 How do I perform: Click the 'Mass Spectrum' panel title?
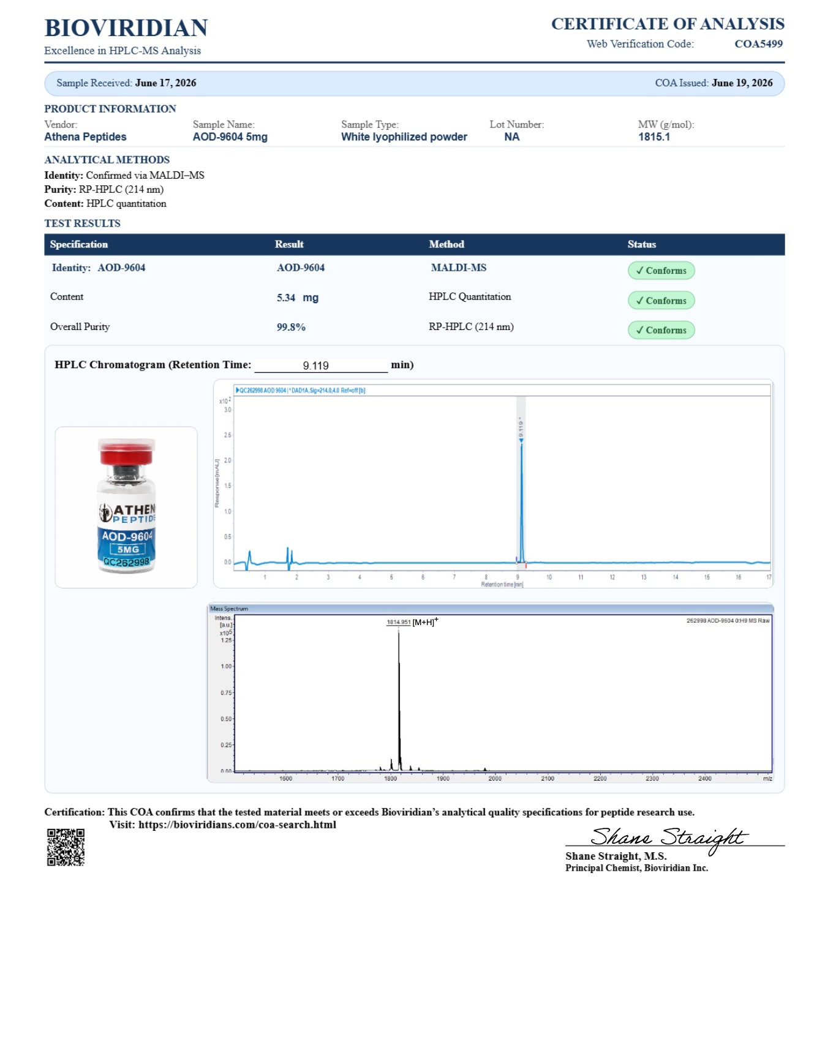(229, 609)
